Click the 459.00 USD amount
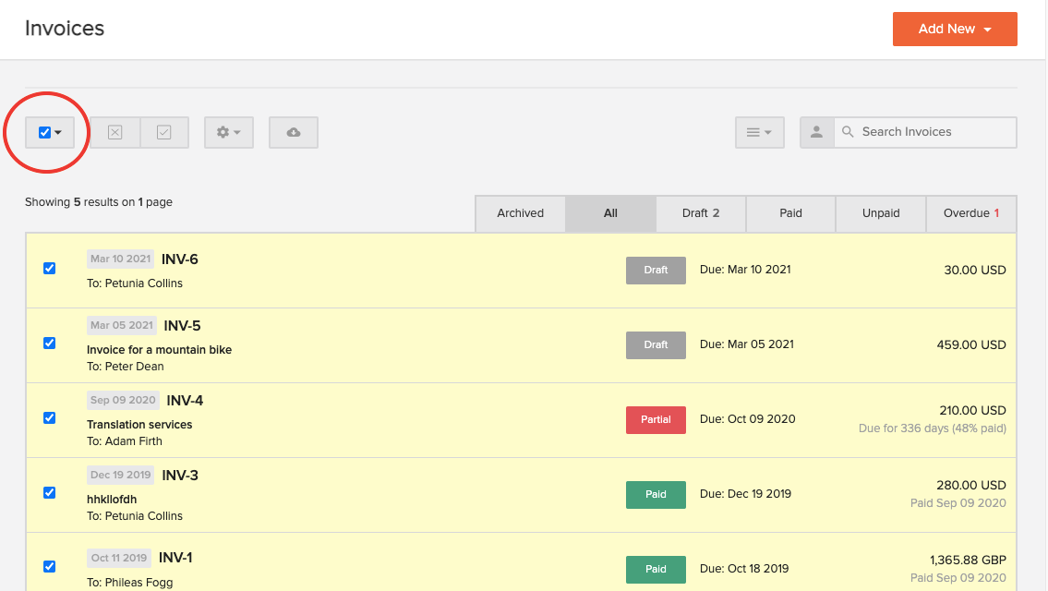The image size is (1048, 591). coord(971,345)
